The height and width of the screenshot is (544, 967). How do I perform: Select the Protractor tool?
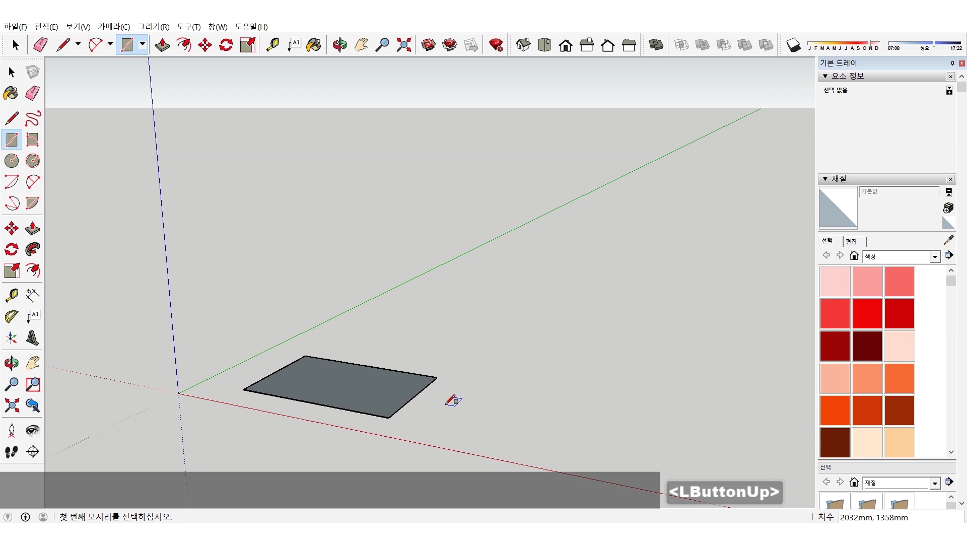[x=11, y=316]
